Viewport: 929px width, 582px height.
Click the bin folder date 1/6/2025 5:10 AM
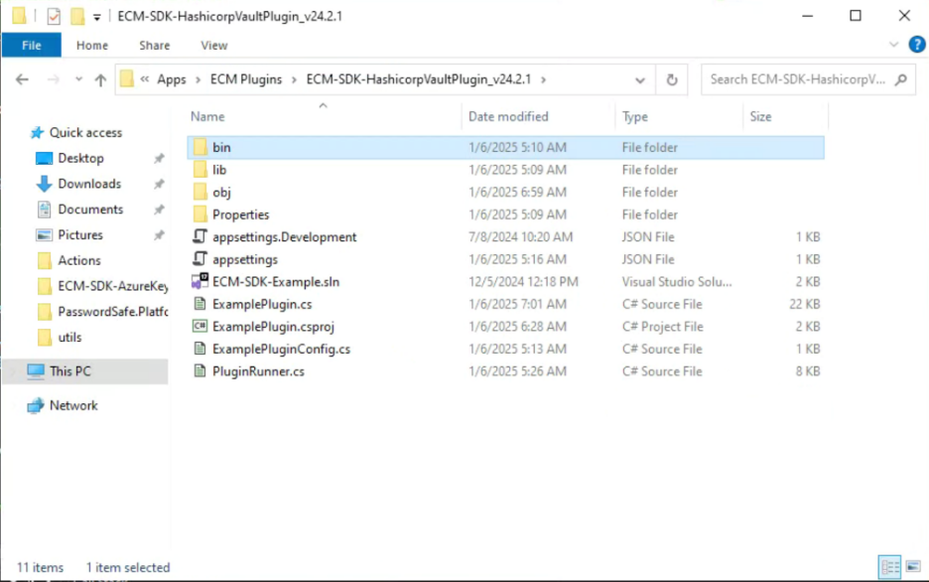click(517, 147)
